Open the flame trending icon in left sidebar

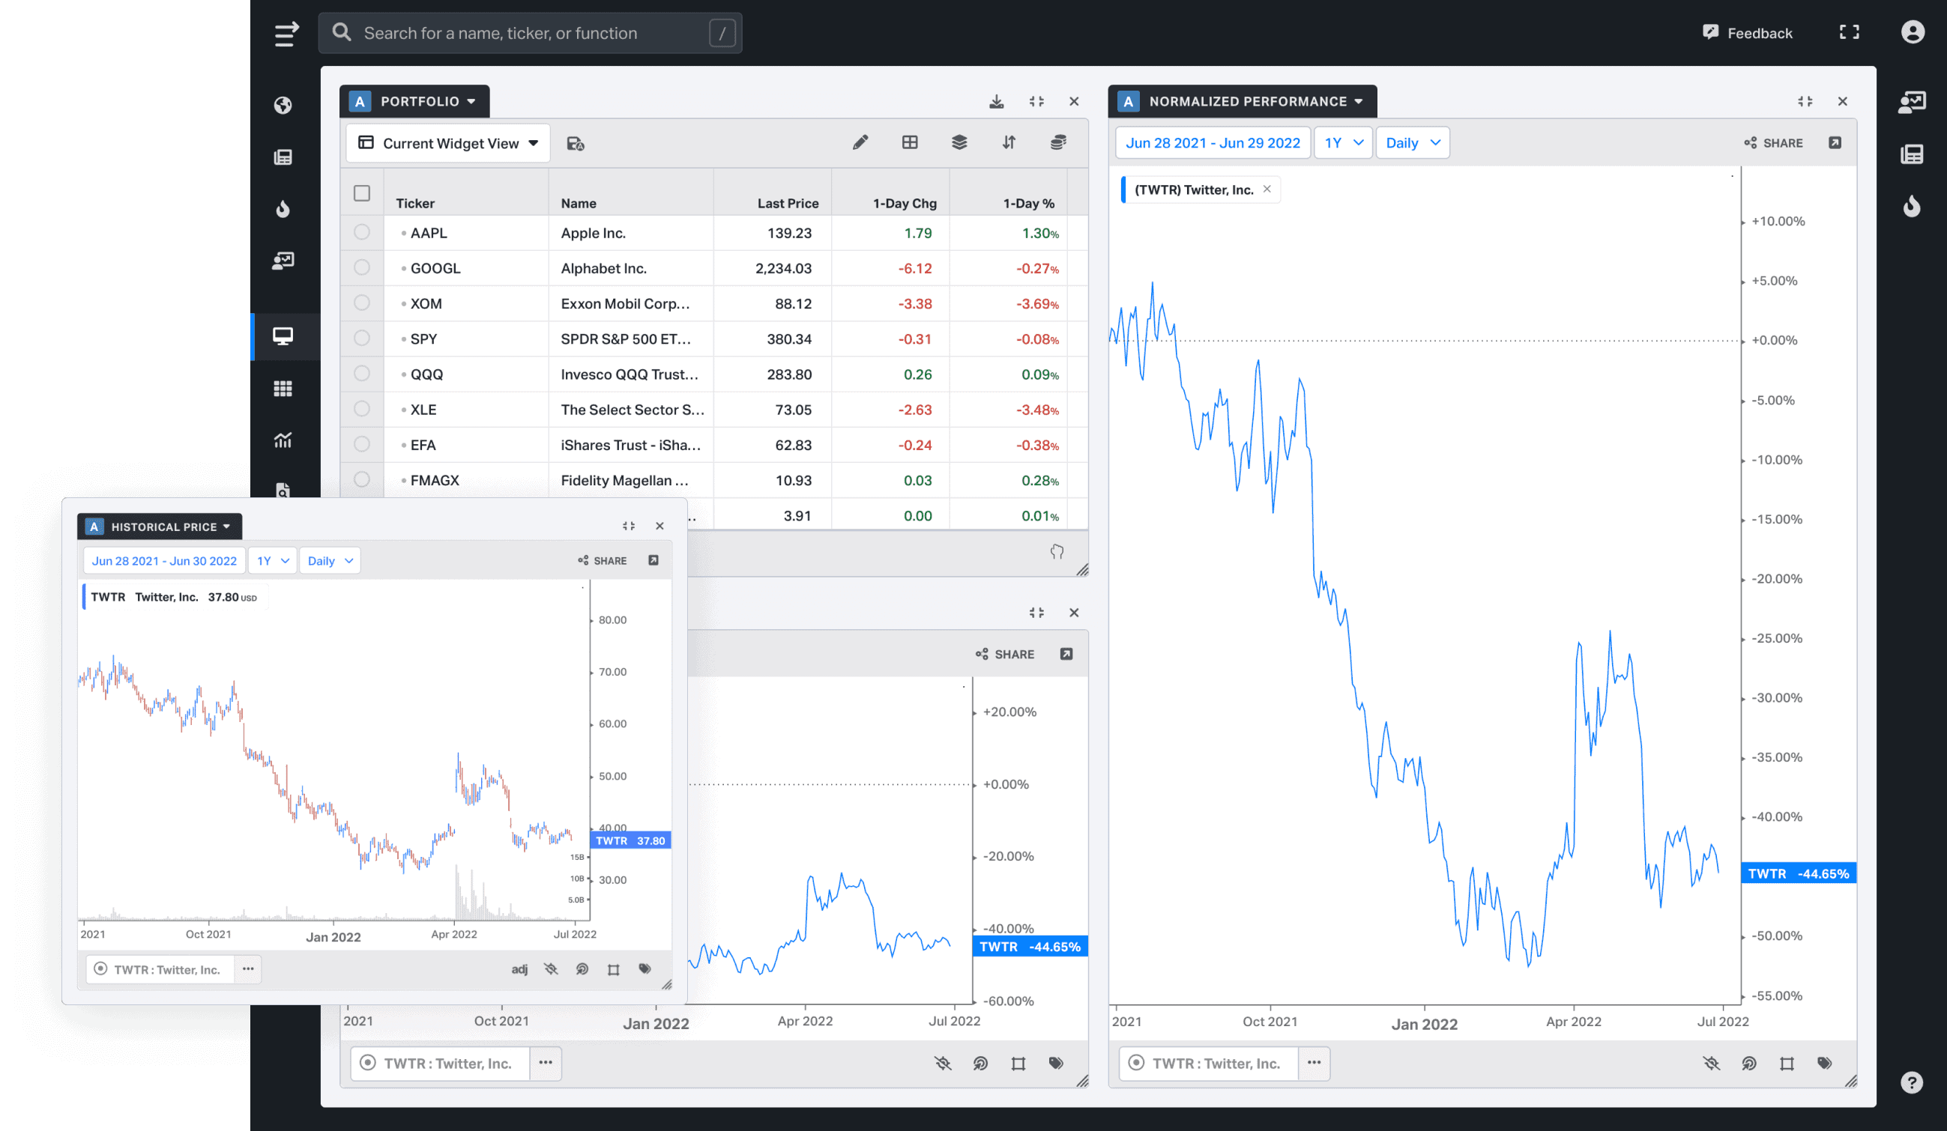283,208
